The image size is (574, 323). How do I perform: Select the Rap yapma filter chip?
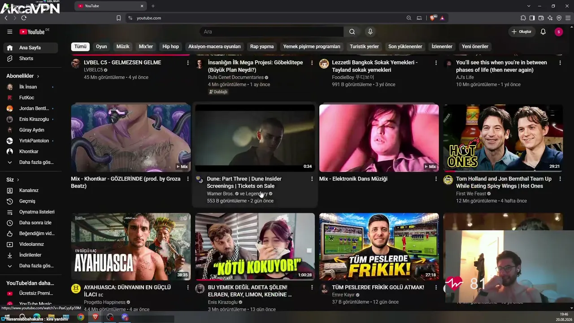[x=262, y=47]
